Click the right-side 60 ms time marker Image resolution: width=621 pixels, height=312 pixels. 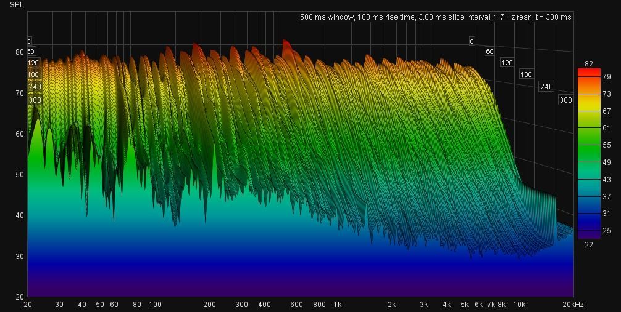(490, 51)
